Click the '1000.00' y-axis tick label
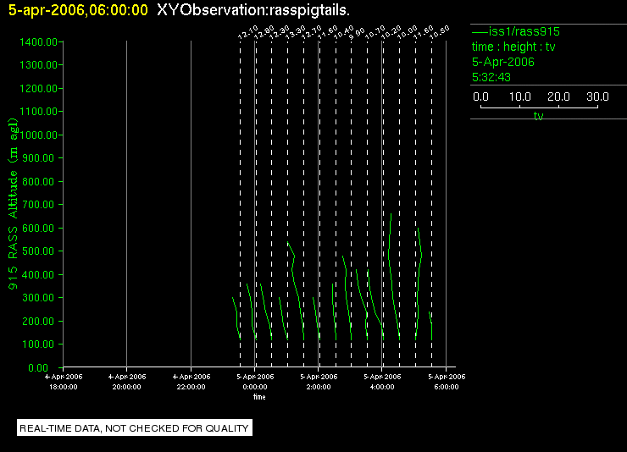Image resolution: width=627 pixels, height=452 pixels. click(38, 135)
